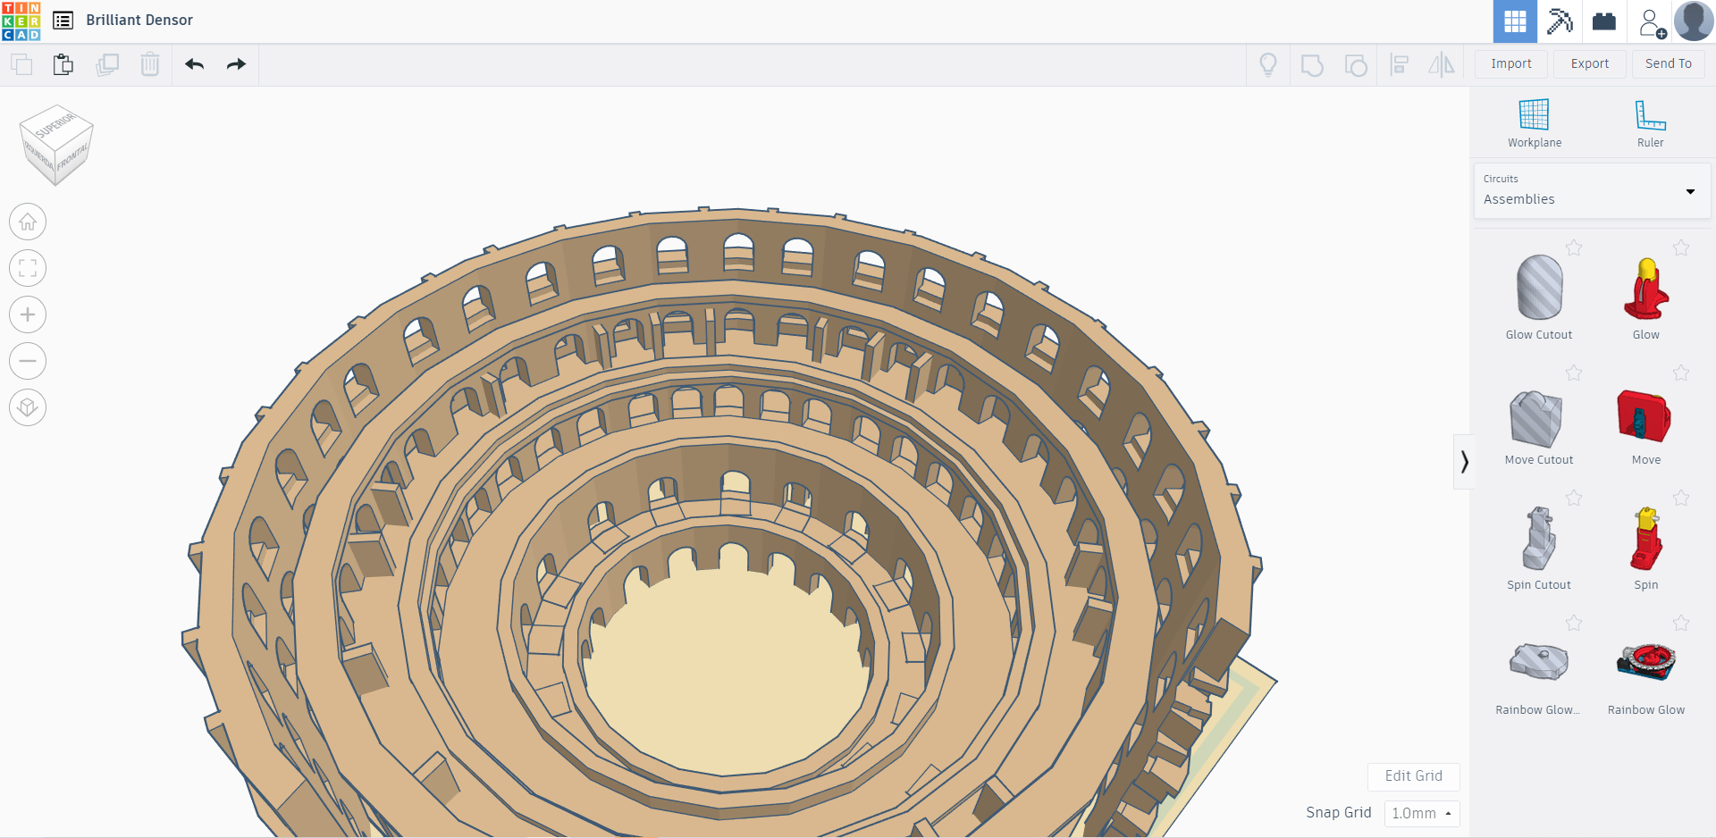
Task: Favorite the Glow shape star
Action: 1681,247
